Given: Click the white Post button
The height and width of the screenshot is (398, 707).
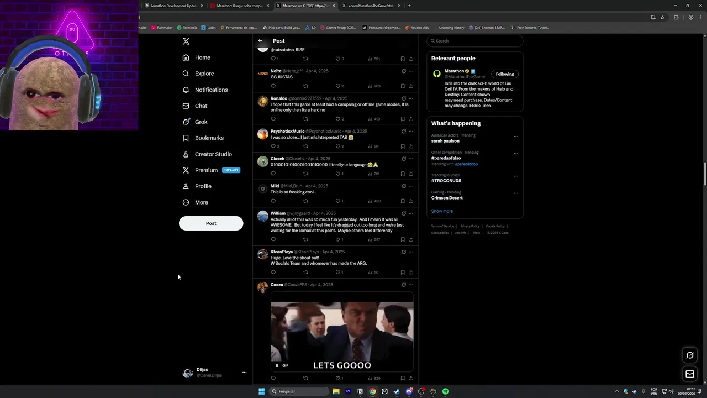Looking at the screenshot, I should (x=211, y=223).
